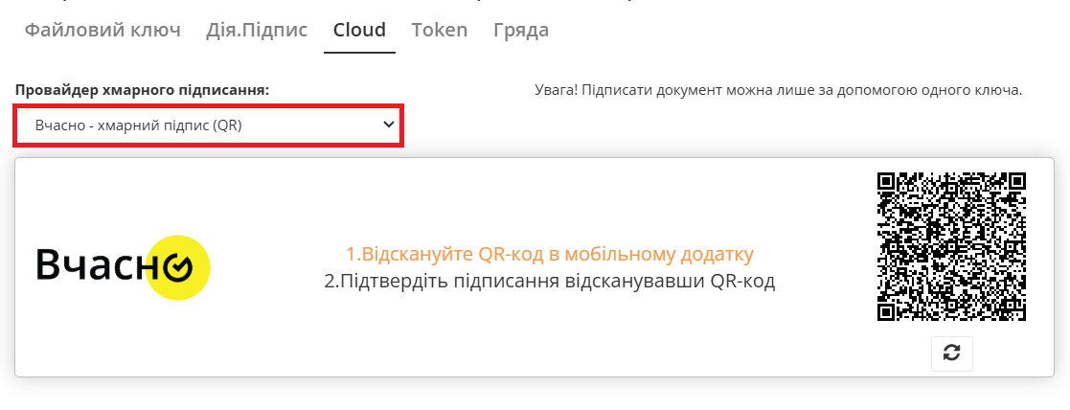Click the chevron arrow of provider dropdown
The width and height of the screenshot is (1070, 410).
389,125
